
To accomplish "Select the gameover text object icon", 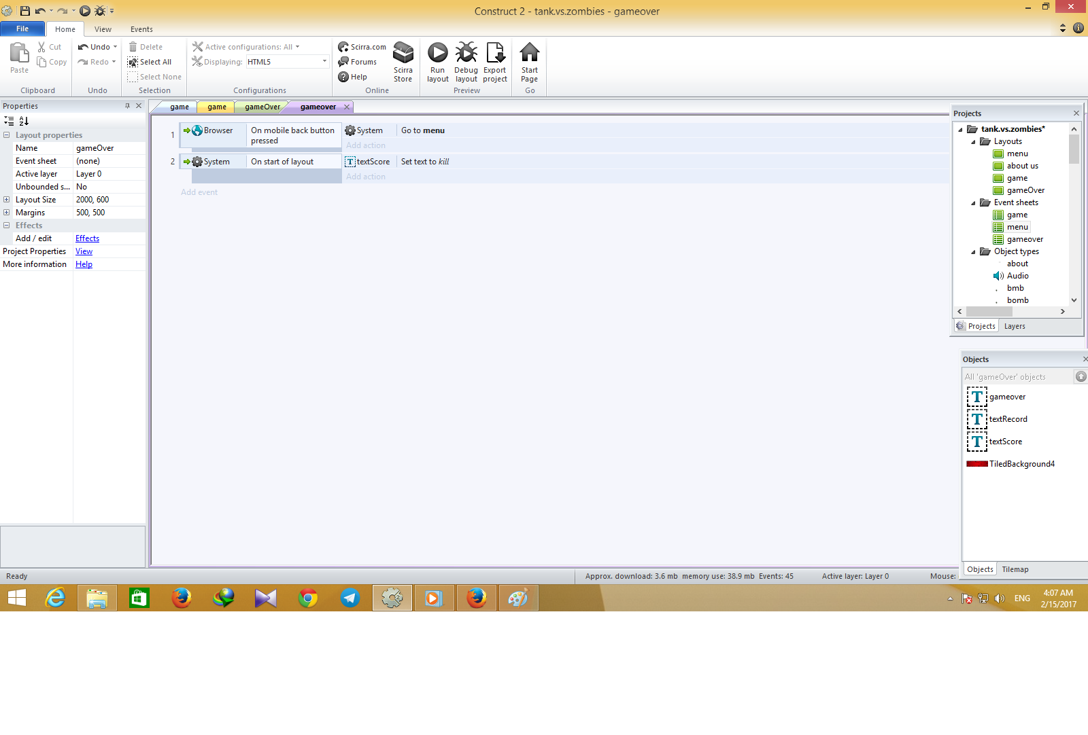I will click(x=977, y=397).
